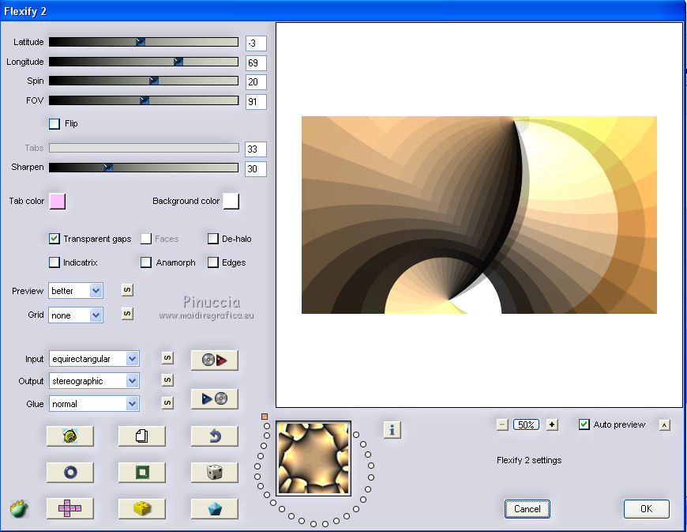Open the info button beside thumbnail

coord(392,429)
